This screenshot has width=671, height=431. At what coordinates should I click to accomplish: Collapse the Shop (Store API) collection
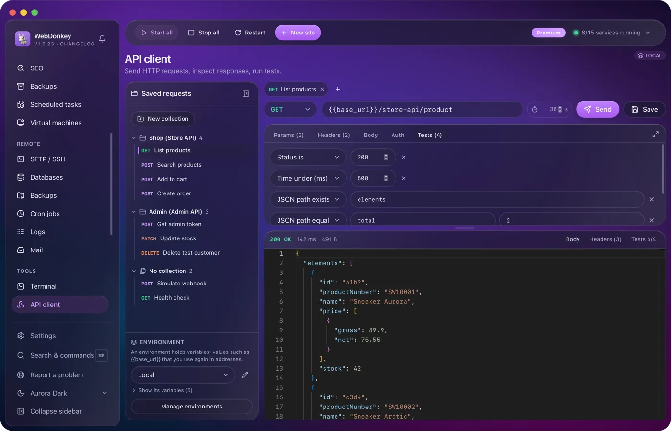tap(134, 138)
